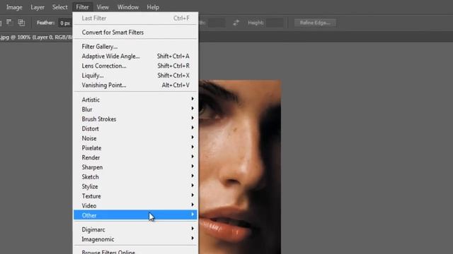Open Filter Gallery dialog

(x=135, y=47)
